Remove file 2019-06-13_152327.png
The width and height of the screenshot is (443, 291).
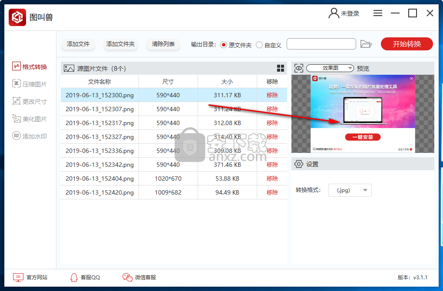[x=272, y=137]
